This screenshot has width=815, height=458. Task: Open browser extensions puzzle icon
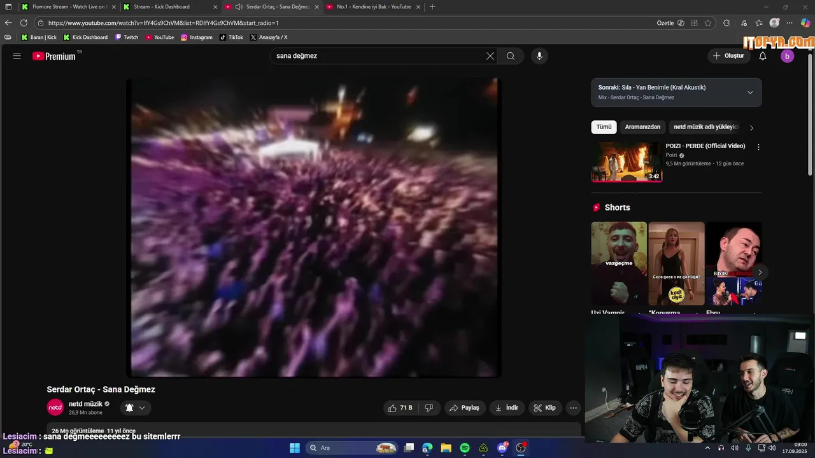[726, 23]
